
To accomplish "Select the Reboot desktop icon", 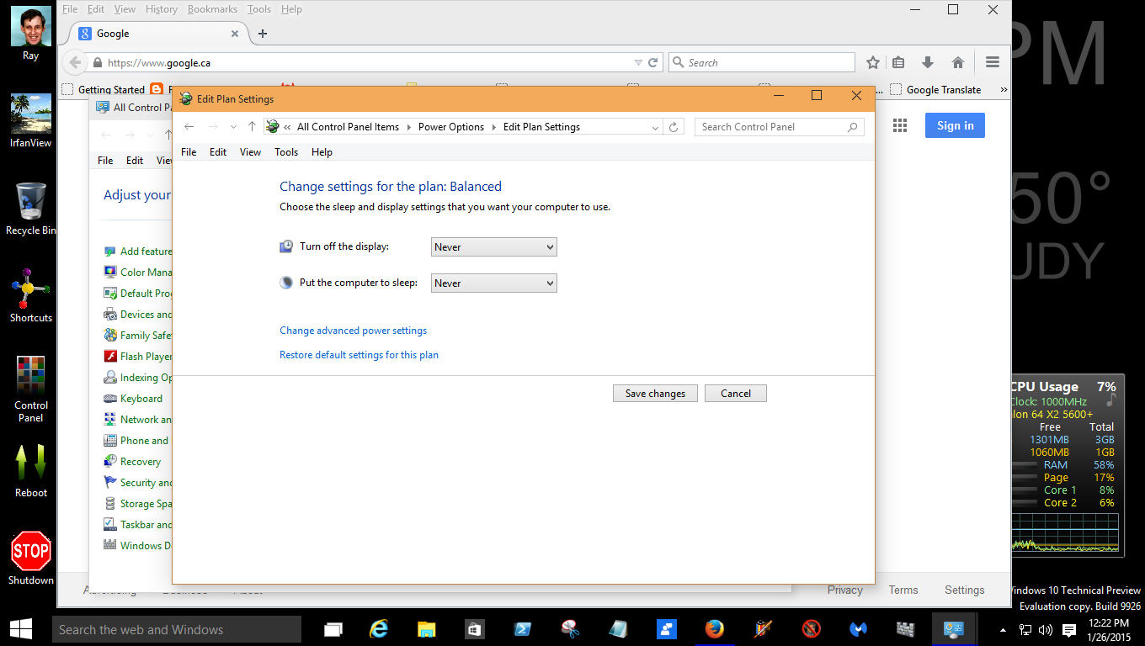I will pyautogui.click(x=31, y=470).
